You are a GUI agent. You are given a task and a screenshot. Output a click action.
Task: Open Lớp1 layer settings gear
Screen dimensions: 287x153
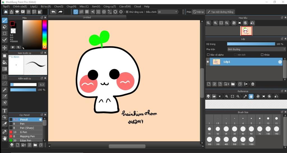[x=280, y=62]
